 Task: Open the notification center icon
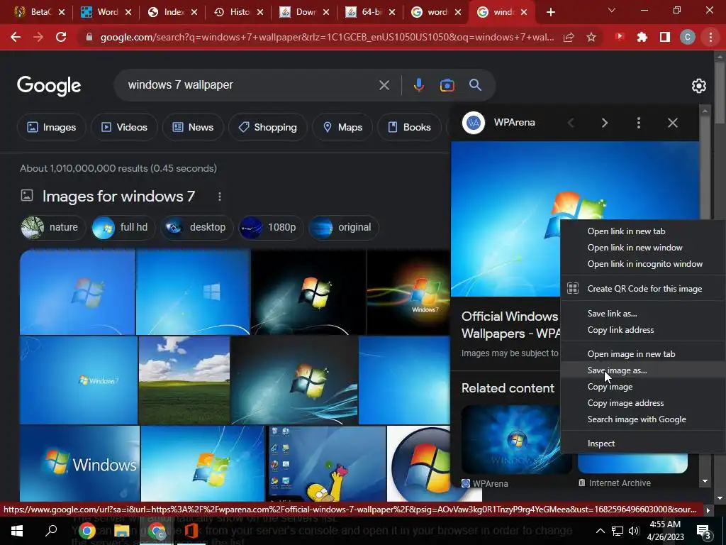point(704,532)
